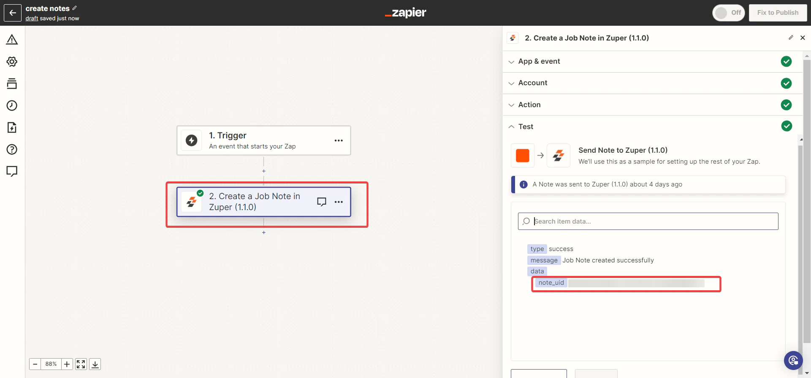Open the versions stack sidebar icon

coord(12,84)
